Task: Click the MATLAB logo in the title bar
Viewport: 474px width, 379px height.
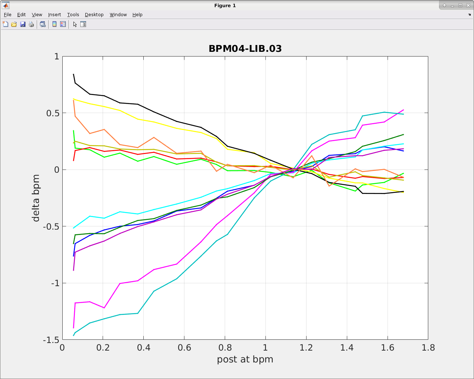Action: [5, 5]
